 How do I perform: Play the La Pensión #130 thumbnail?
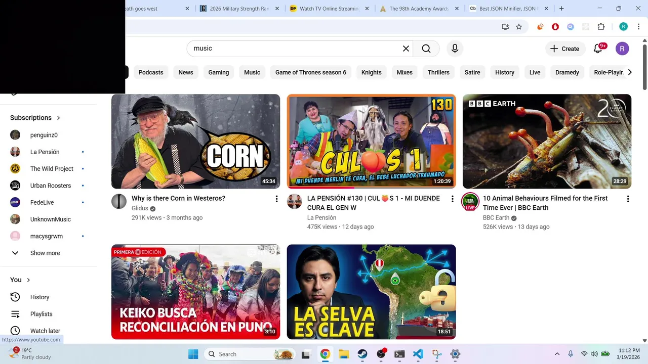tap(371, 141)
